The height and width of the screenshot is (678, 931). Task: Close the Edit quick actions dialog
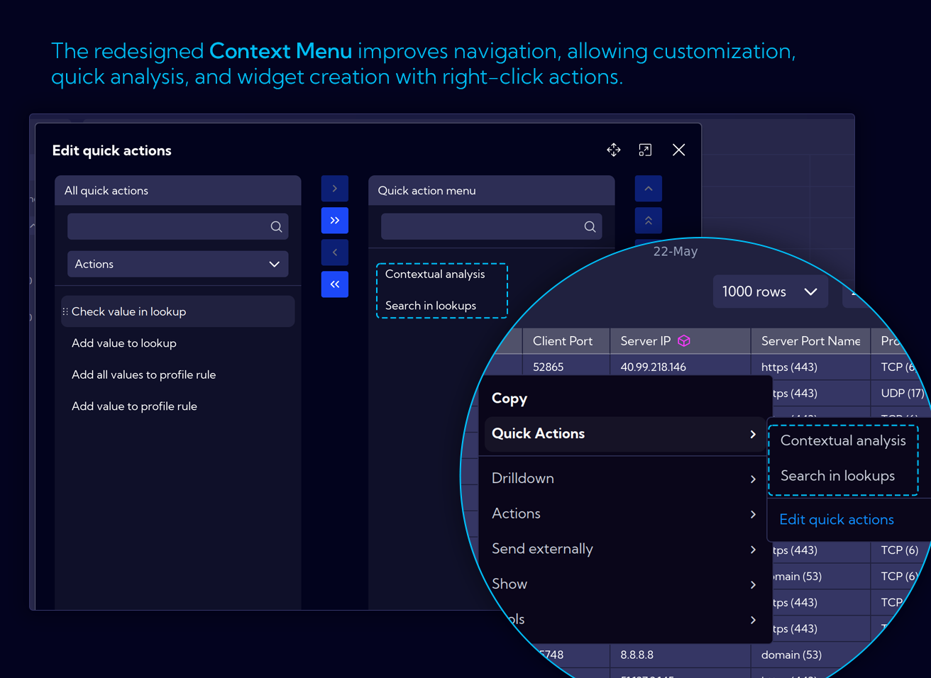click(x=679, y=150)
